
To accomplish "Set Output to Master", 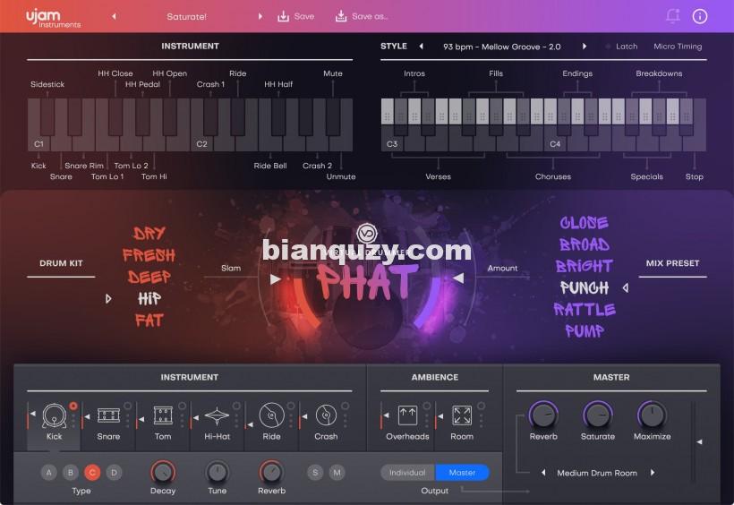I will [x=463, y=473].
